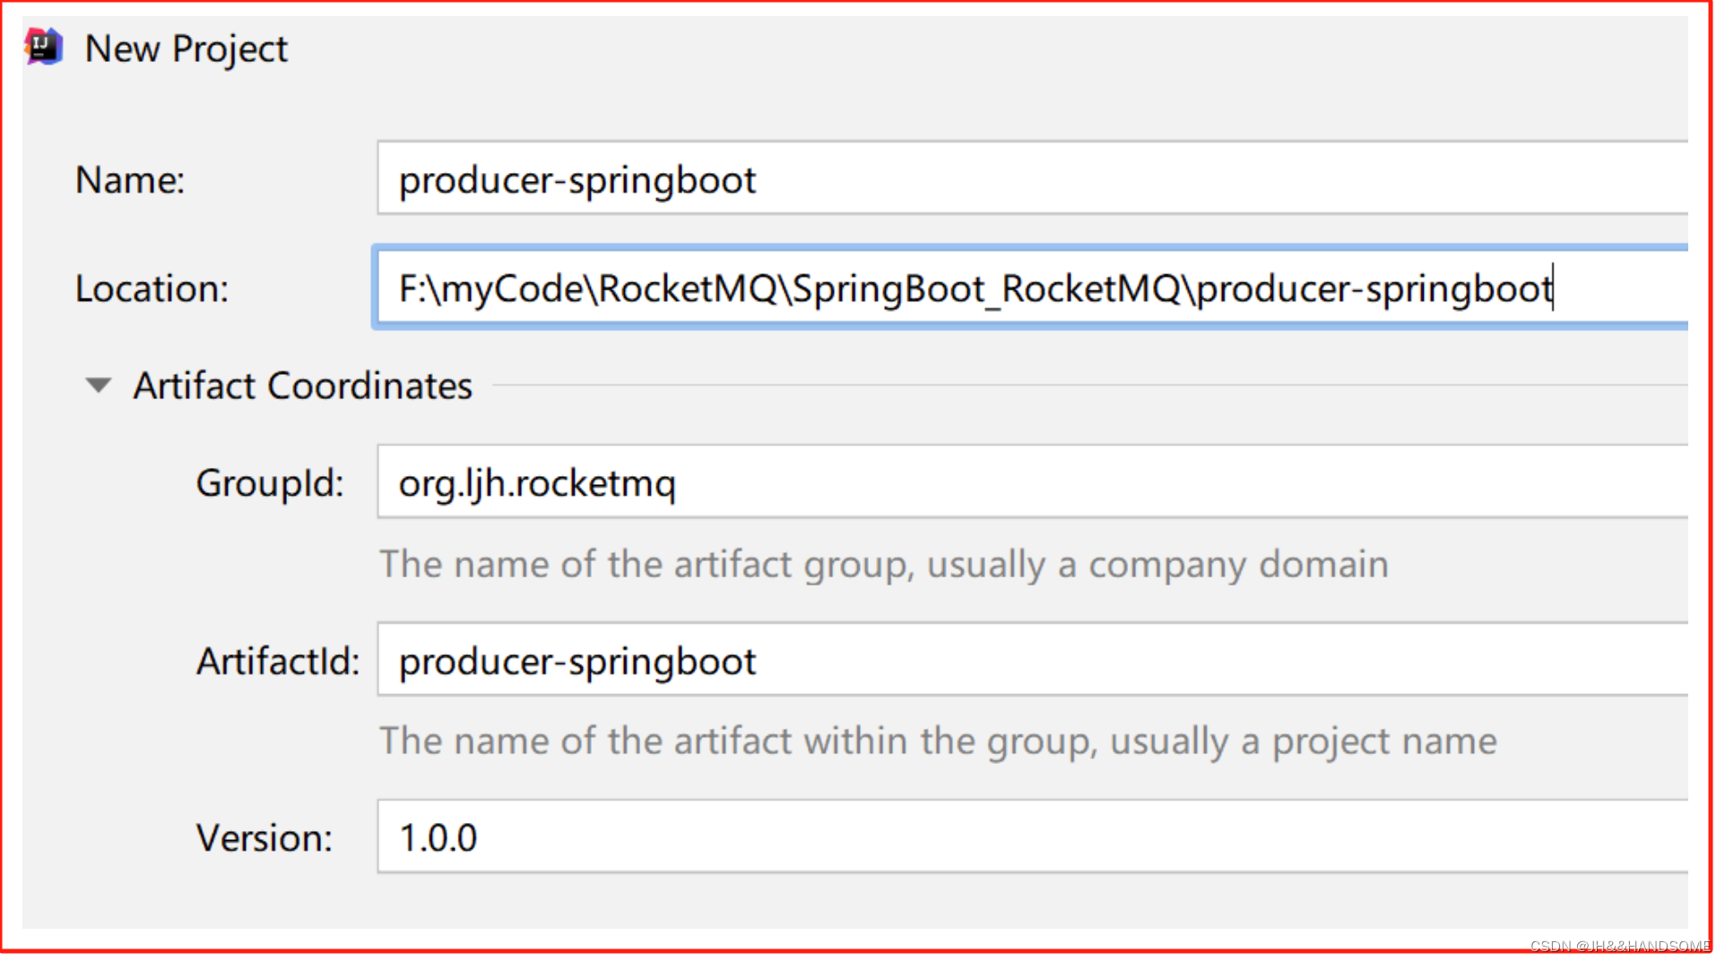Click the GroupId company domain hint text
Screen dimensions: 1725x961
point(883,565)
